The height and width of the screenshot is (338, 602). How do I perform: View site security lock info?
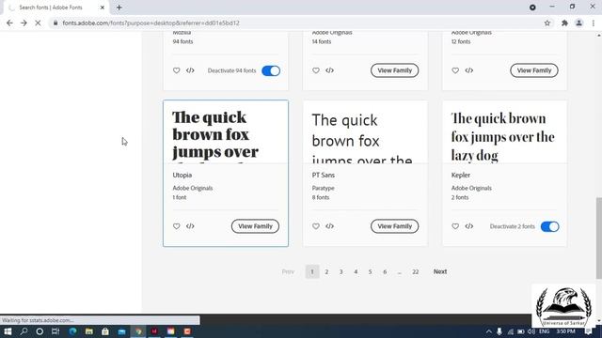click(55, 23)
